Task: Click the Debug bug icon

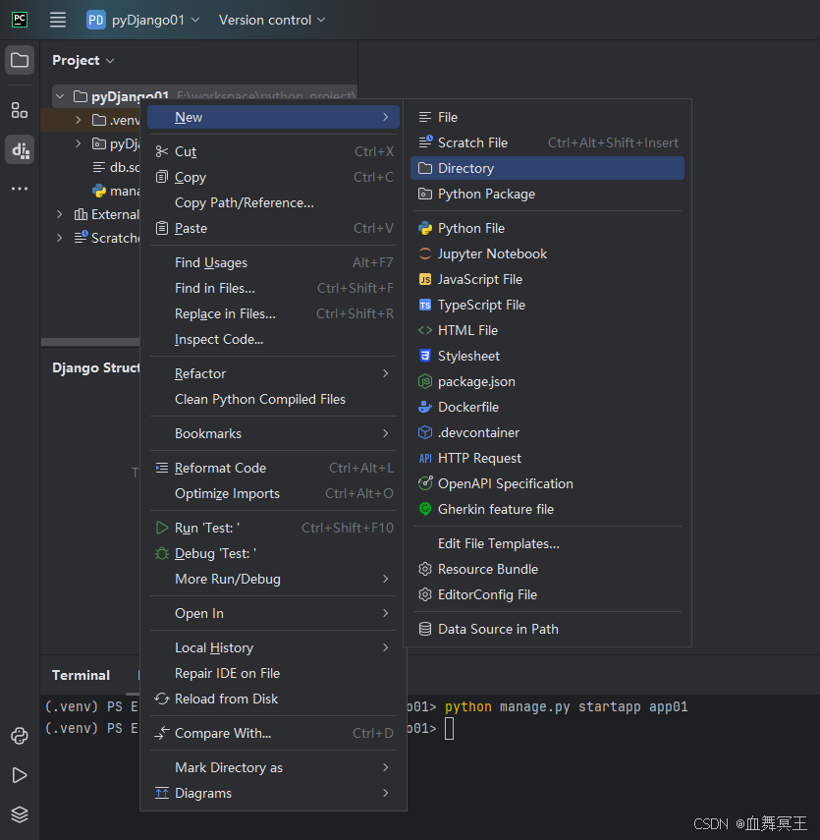Action: pos(162,553)
